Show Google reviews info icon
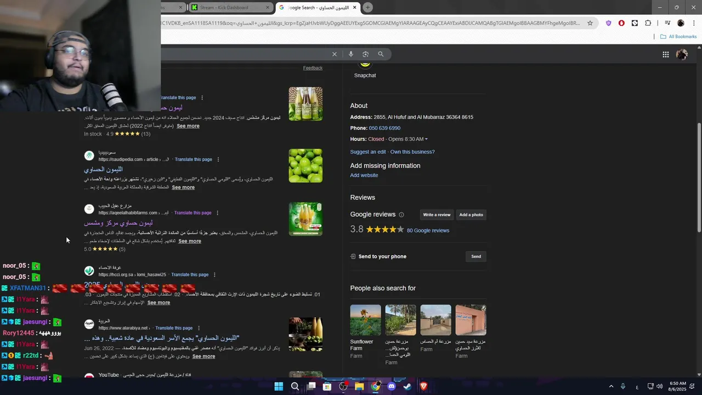The image size is (702, 395). pyautogui.click(x=401, y=215)
